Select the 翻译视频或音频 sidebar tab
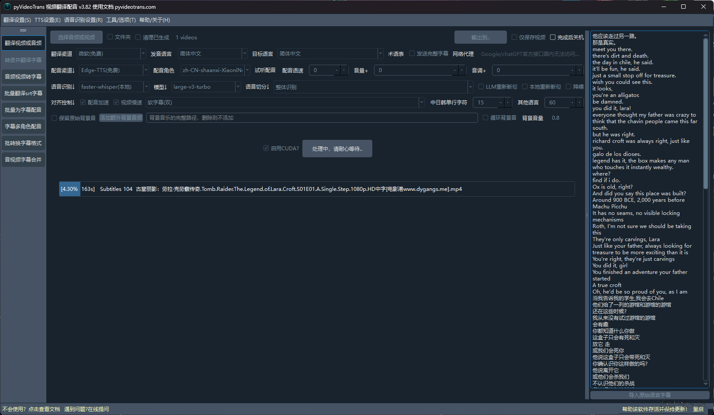714x415 pixels. point(23,43)
